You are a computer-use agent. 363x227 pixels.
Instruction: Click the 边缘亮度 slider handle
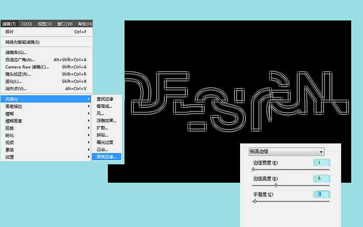coord(275,185)
